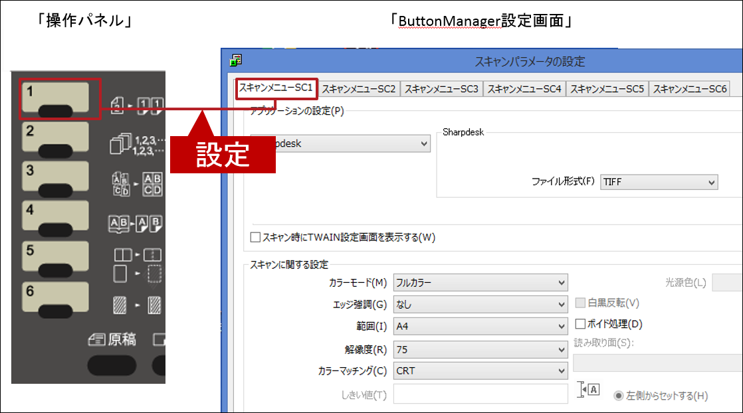
Task: Toggle the ボイド処理(D) checkbox
Action: (580, 324)
